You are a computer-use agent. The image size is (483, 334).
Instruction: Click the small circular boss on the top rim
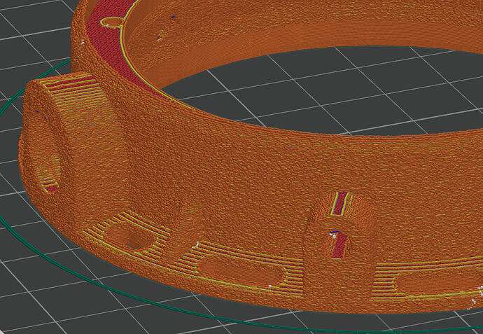(111, 22)
